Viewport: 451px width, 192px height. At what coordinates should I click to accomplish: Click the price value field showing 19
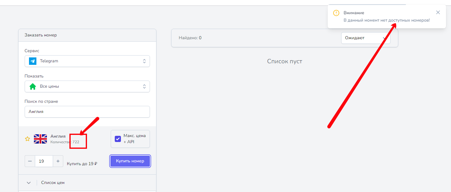pos(44,161)
